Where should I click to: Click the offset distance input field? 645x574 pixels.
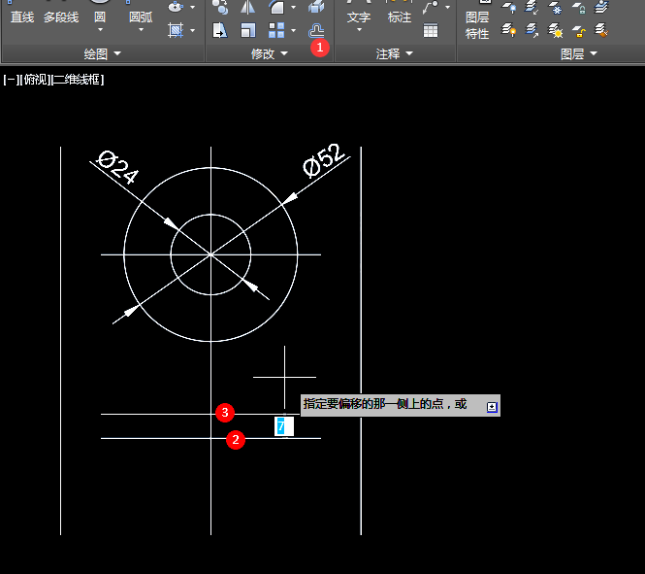point(283,426)
